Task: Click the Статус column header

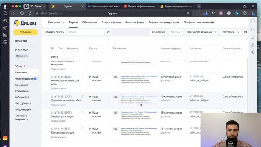Action: (93, 49)
